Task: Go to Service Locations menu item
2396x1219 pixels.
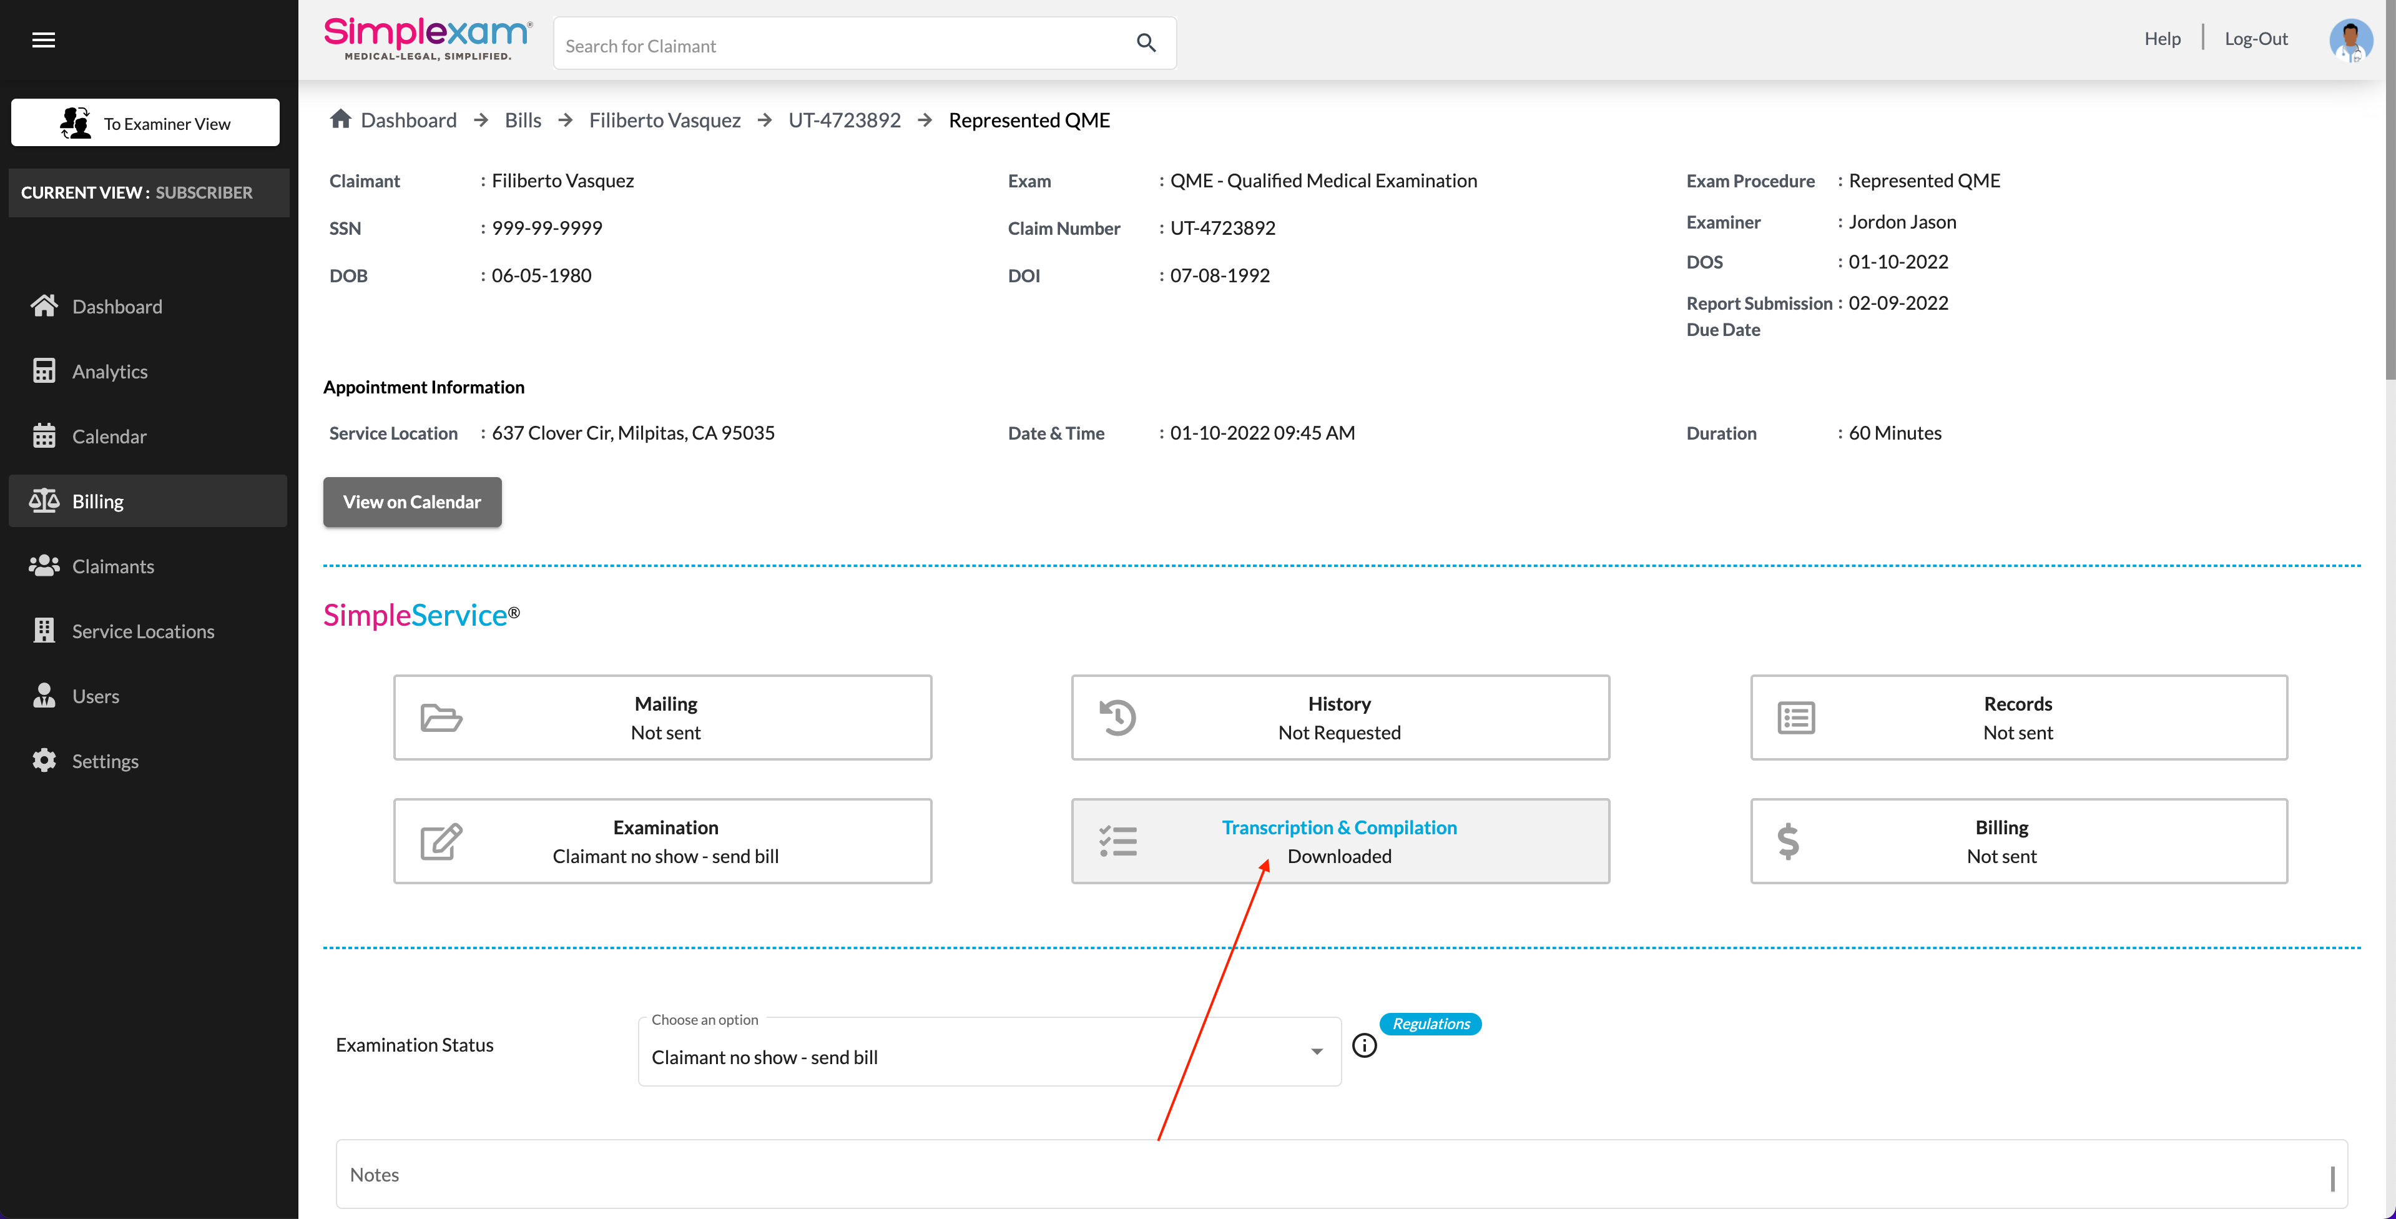Action: click(x=143, y=631)
